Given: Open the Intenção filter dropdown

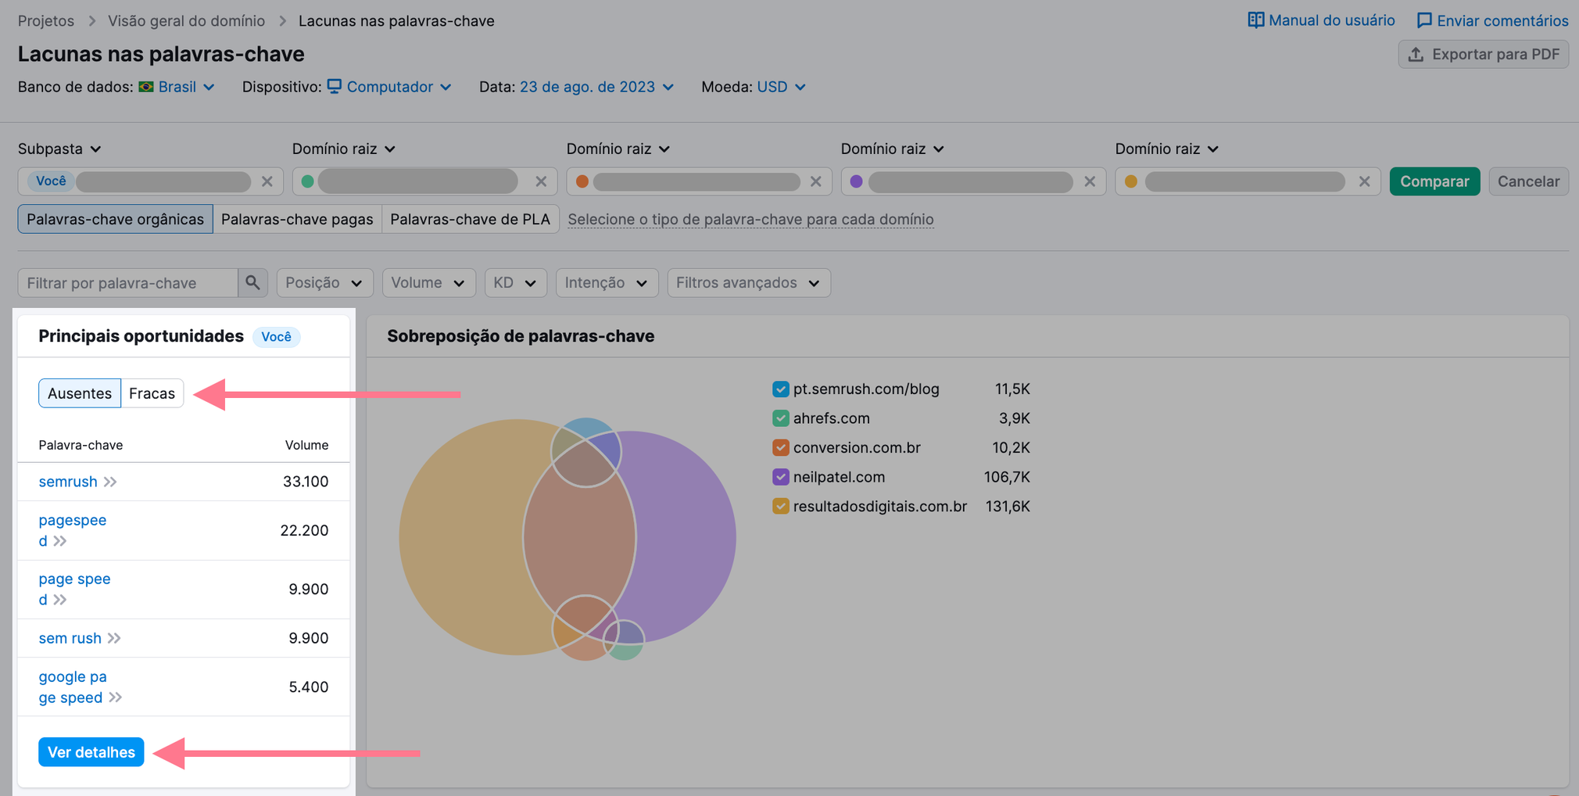Looking at the screenshot, I should coord(607,282).
